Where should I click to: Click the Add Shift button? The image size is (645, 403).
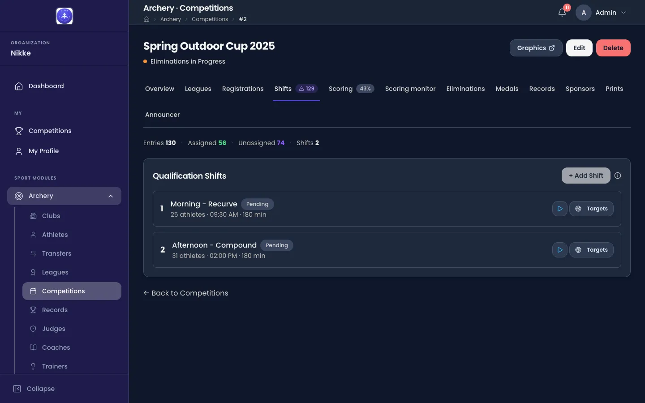586,176
